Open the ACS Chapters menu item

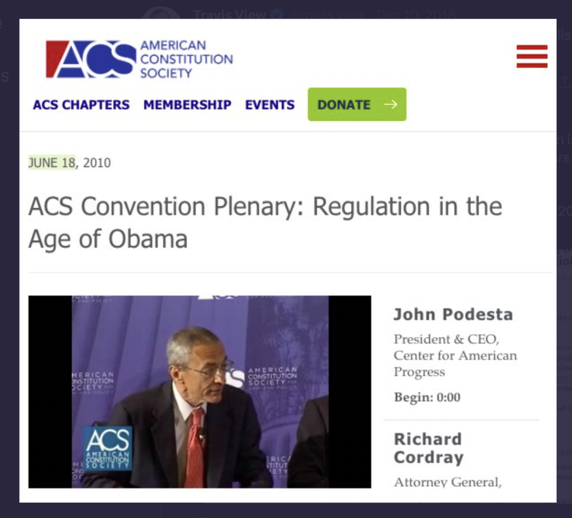[x=81, y=105]
